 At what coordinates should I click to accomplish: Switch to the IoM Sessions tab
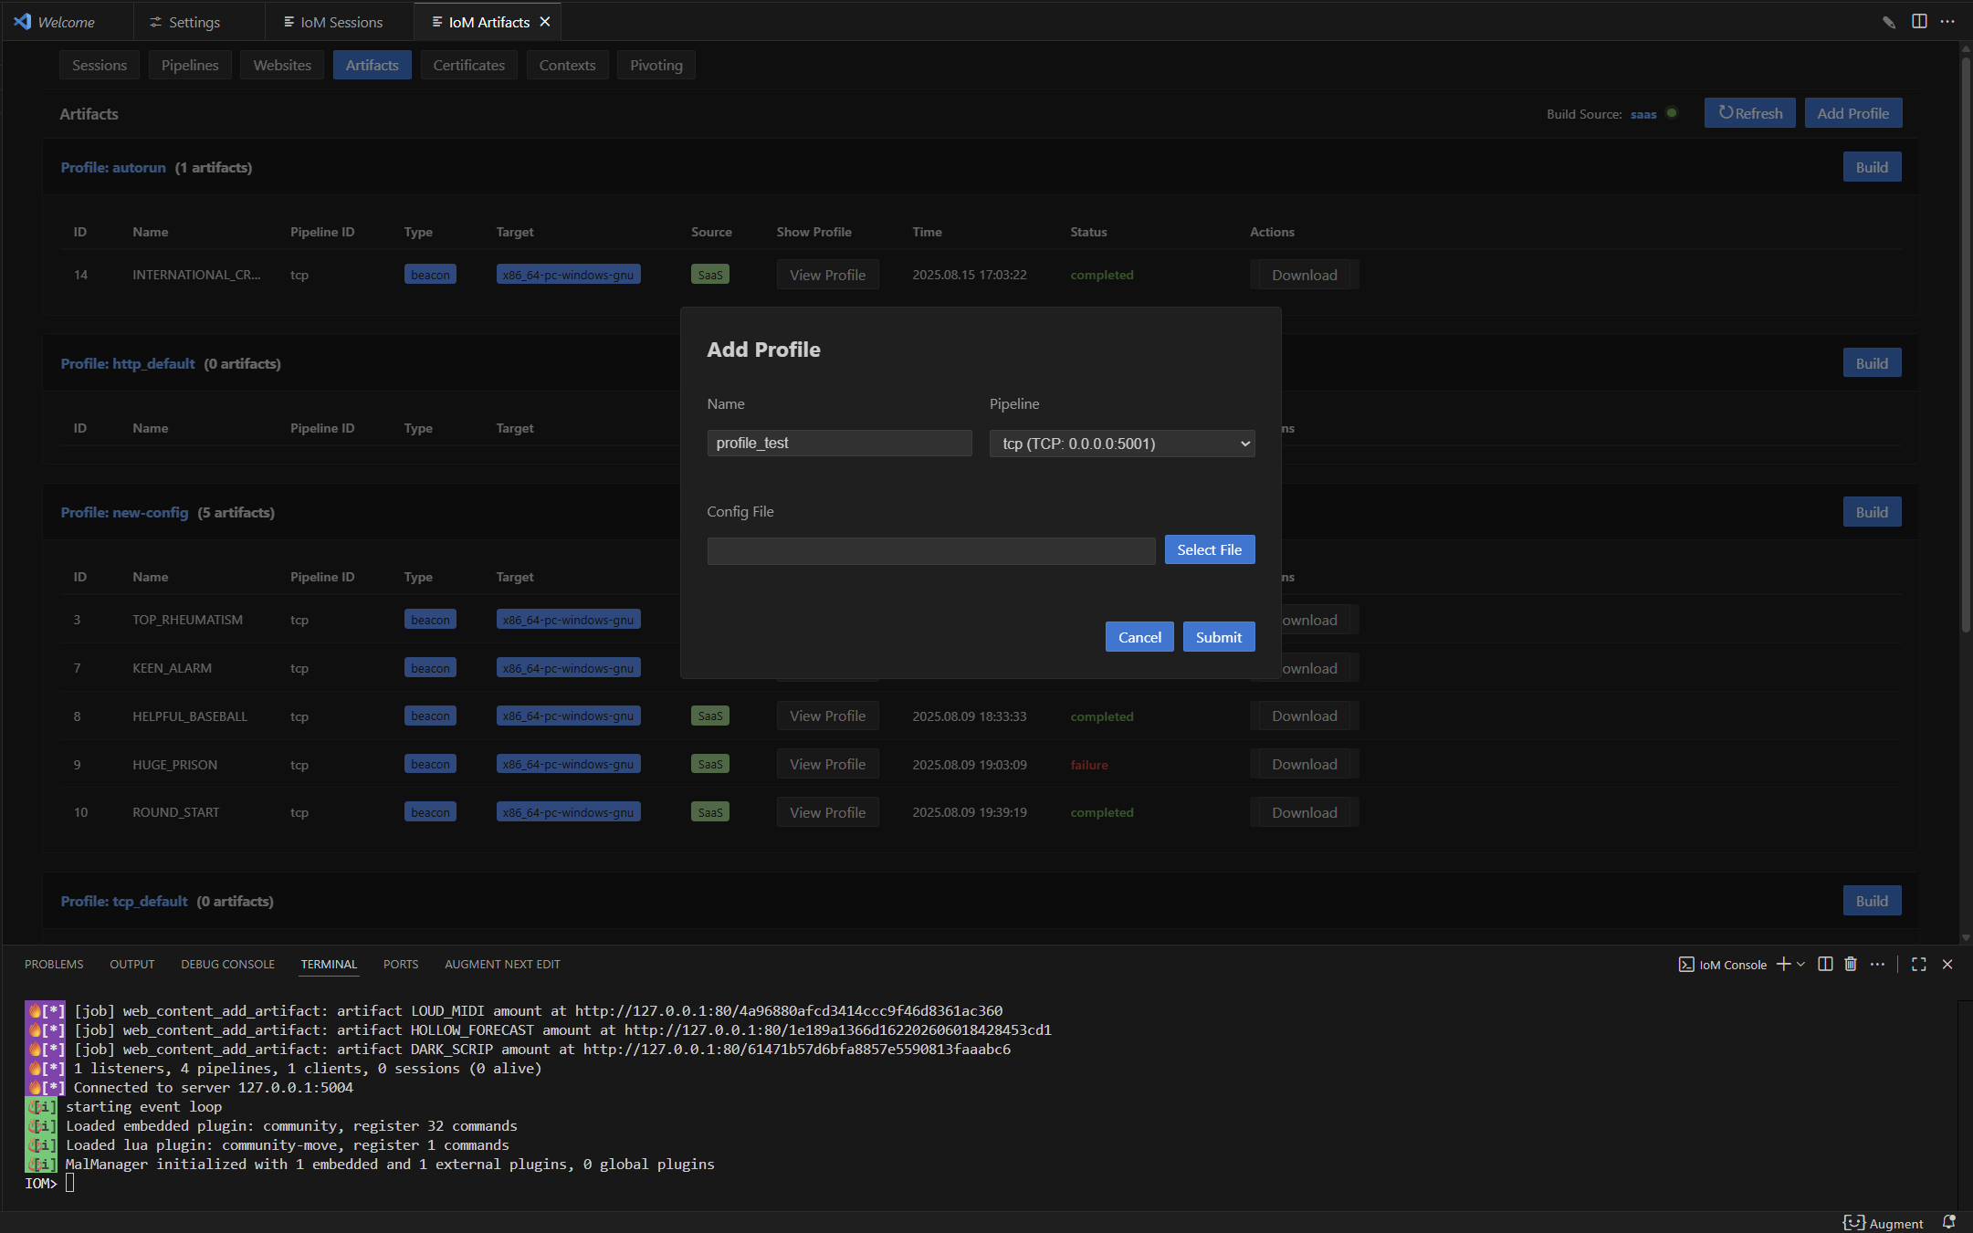341,22
